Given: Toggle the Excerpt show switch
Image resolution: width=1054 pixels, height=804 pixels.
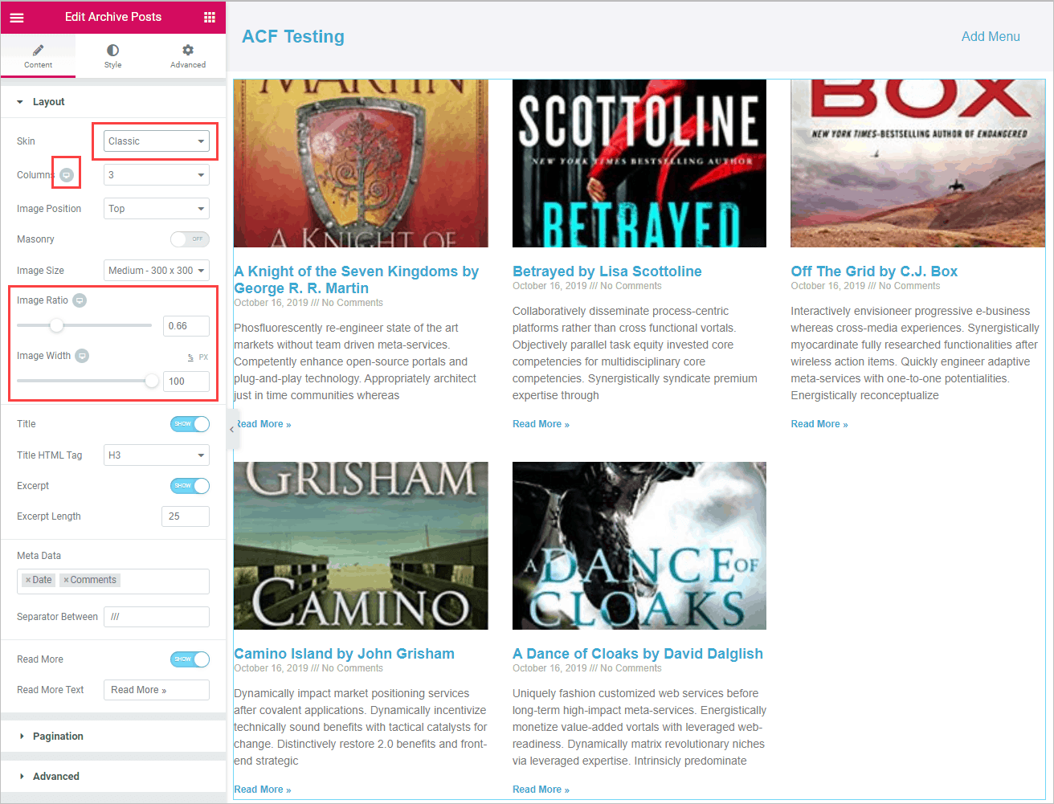Looking at the screenshot, I should coord(190,486).
